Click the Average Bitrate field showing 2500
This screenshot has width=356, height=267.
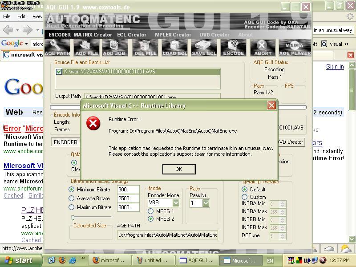[128, 198]
